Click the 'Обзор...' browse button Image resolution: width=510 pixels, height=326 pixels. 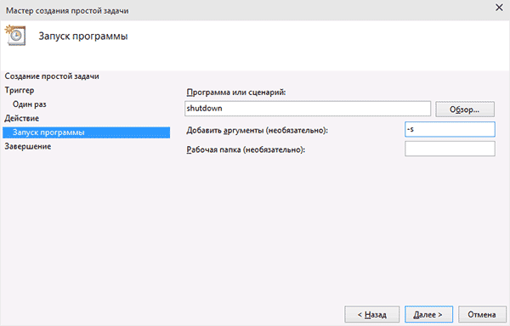point(465,110)
